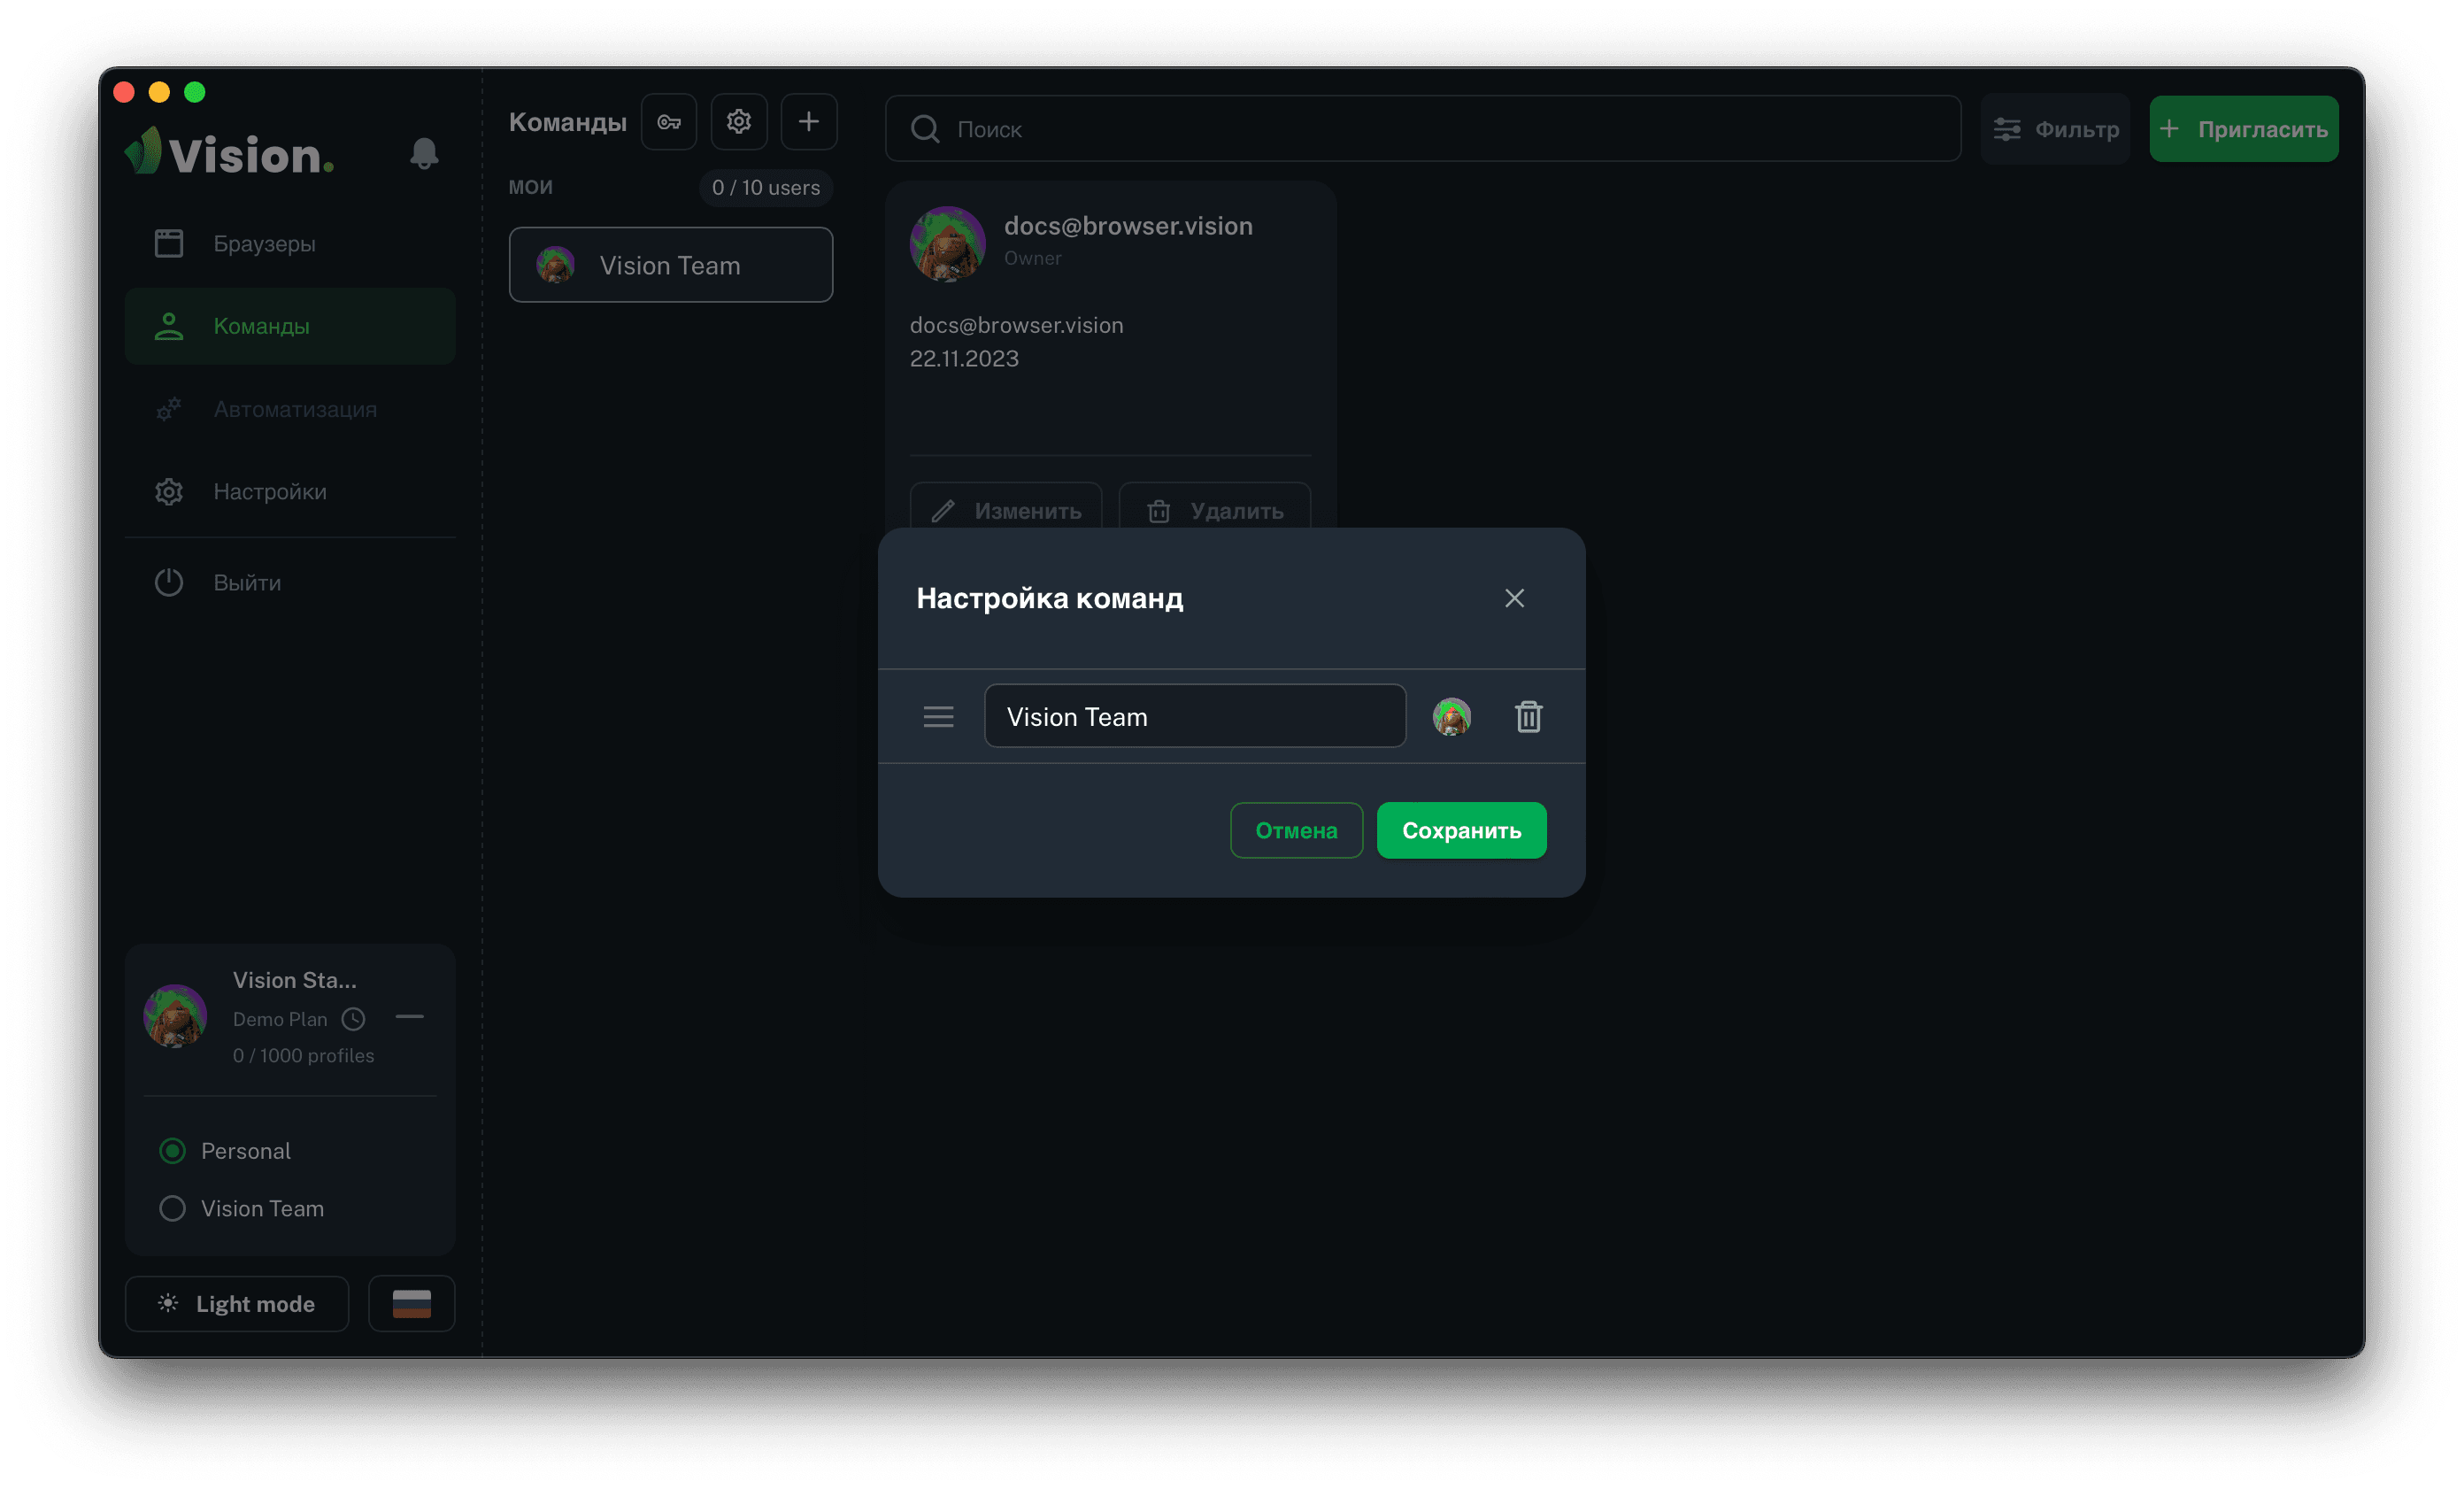This screenshot has height=1489, width=2464.
Task: Collapse the Vision Sta... account card
Action: tap(410, 1017)
